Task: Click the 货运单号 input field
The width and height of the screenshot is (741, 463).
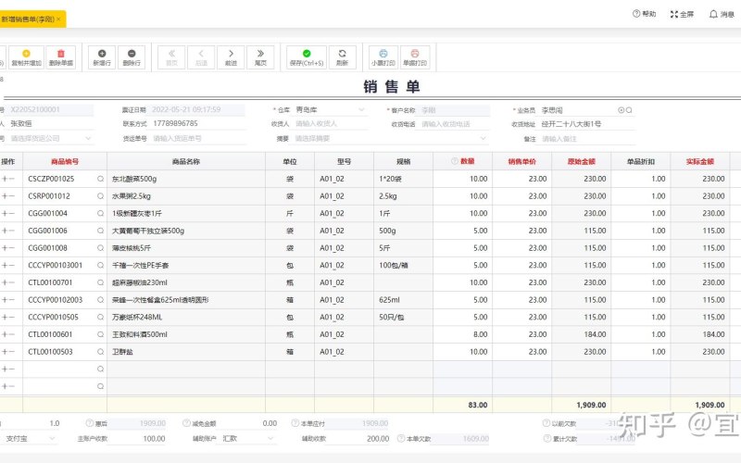Action: point(198,138)
